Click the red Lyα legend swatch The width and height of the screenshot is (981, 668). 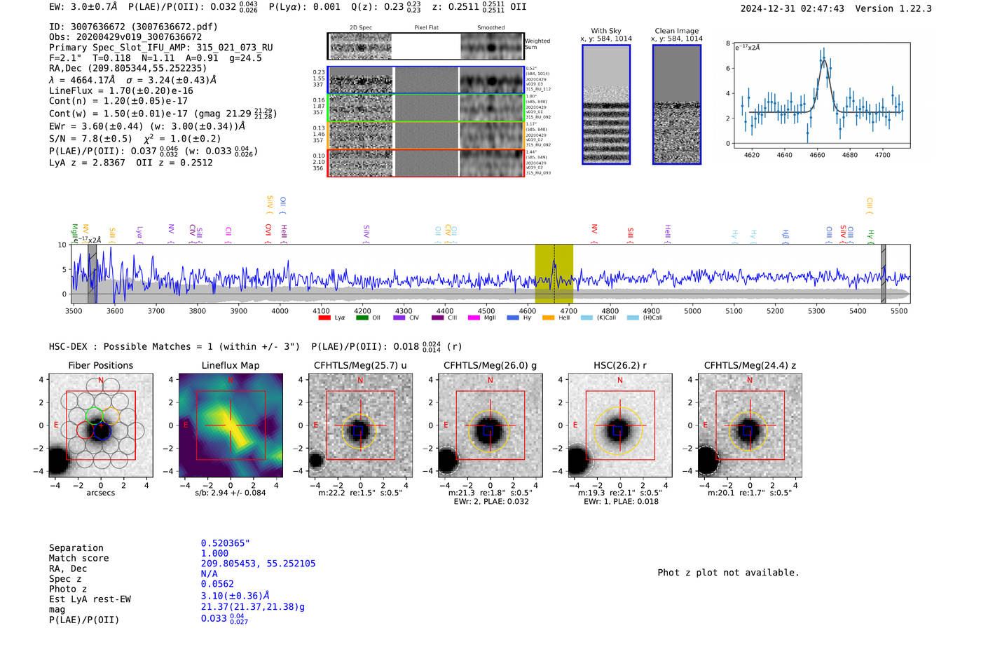click(x=324, y=318)
